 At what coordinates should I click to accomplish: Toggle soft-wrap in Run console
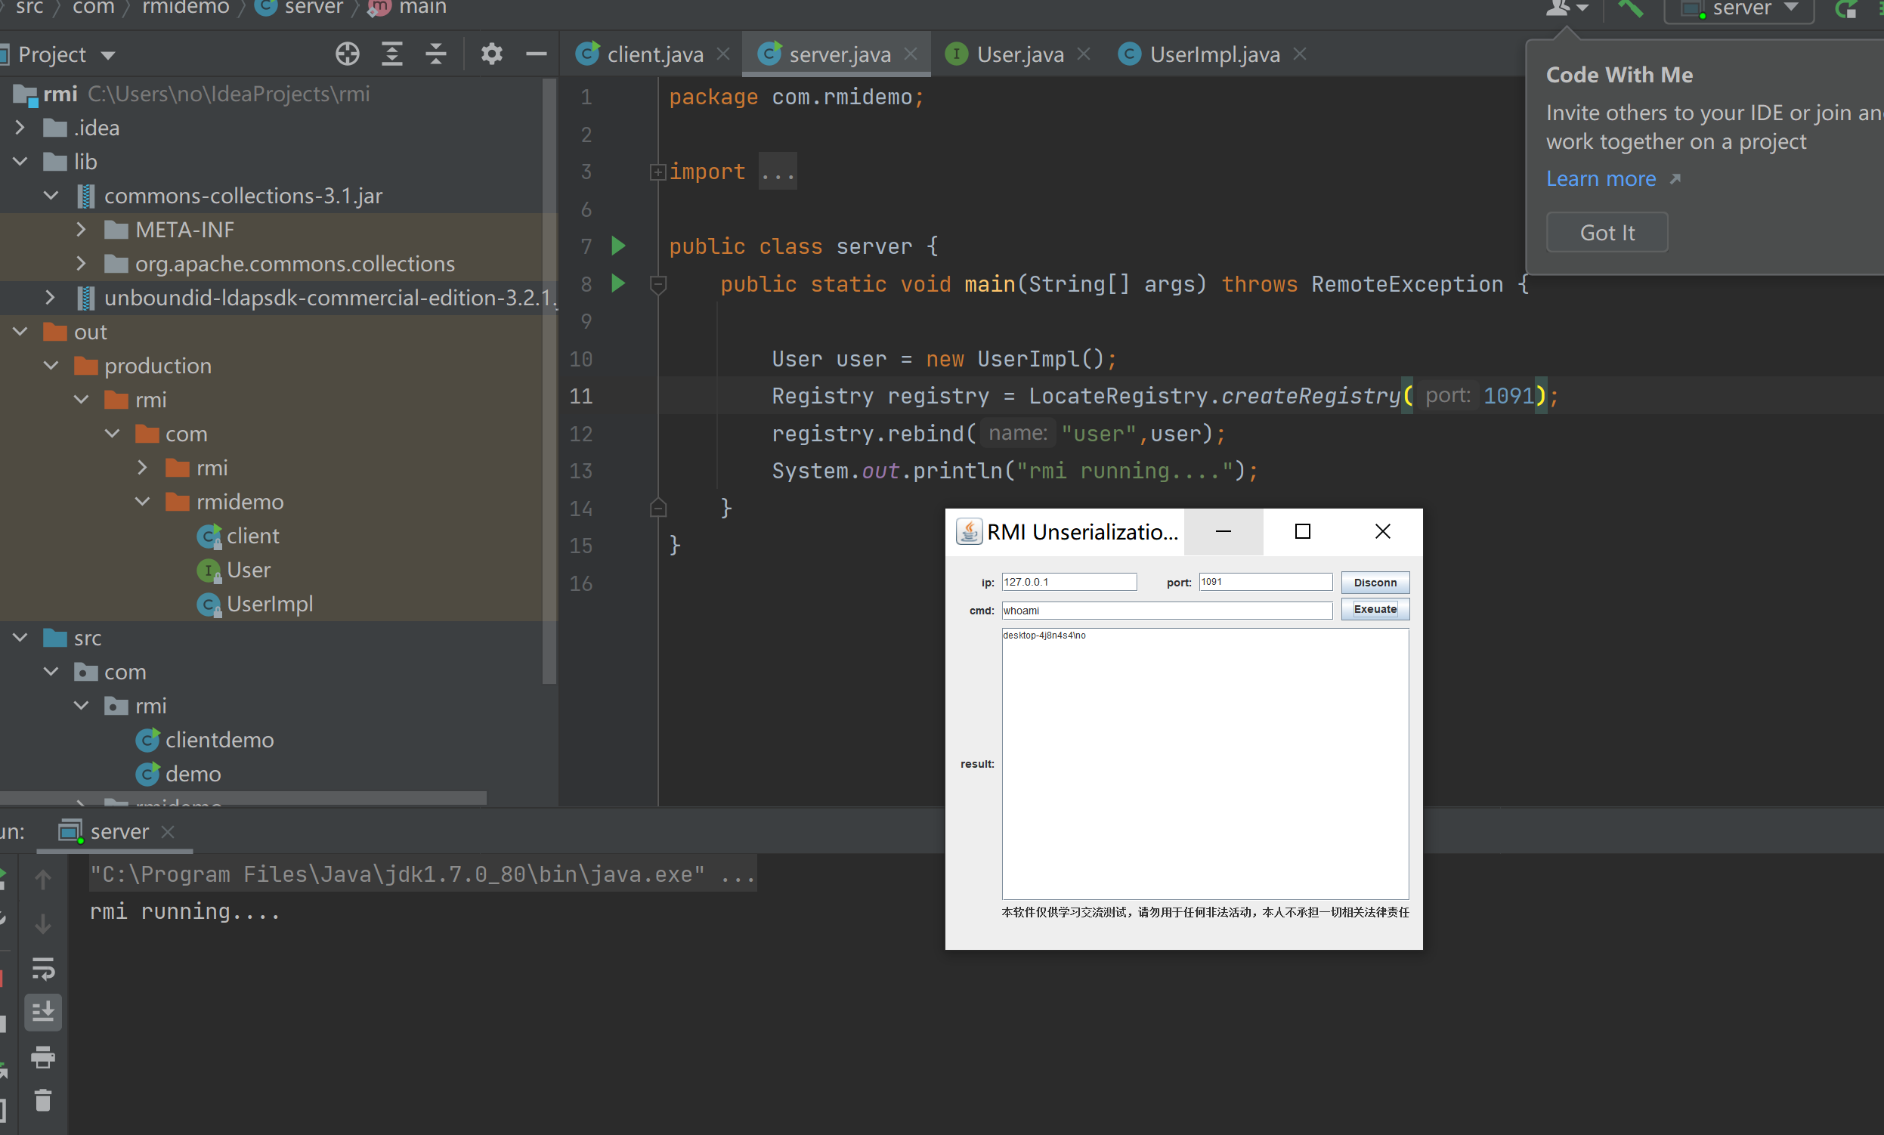point(43,970)
